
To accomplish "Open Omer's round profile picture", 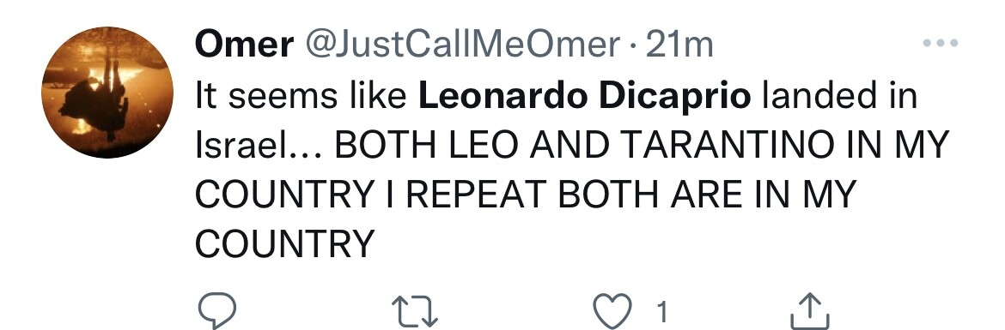I will click(x=107, y=92).
